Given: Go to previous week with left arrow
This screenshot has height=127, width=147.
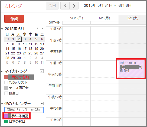Looking at the screenshot, I should (x=65, y=6).
